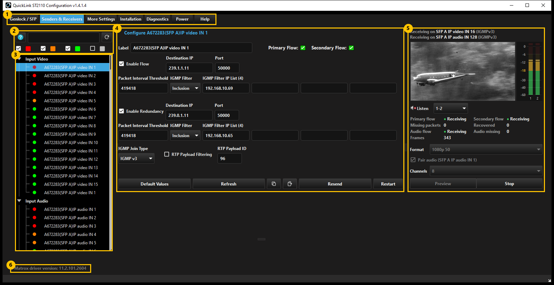Click the Restart button
The width and height of the screenshot is (554, 285).
(388, 184)
